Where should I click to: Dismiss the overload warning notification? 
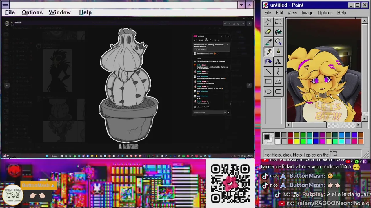228,45
